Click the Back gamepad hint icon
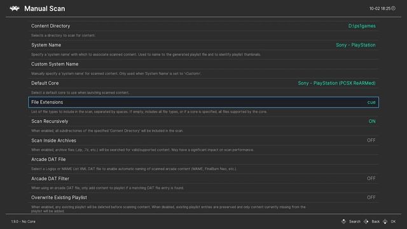 click(x=366, y=221)
